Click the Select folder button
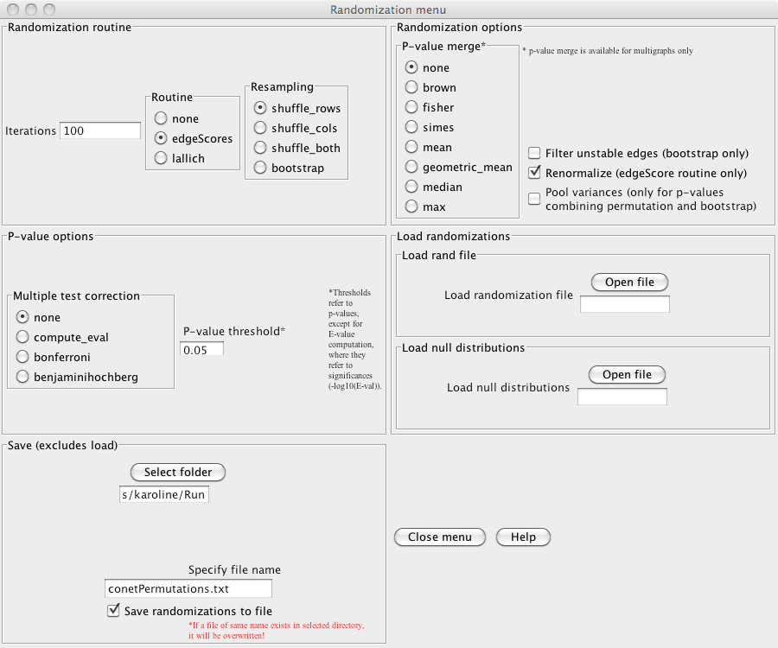The height and width of the screenshot is (648, 778). pyautogui.click(x=178, y=472)
